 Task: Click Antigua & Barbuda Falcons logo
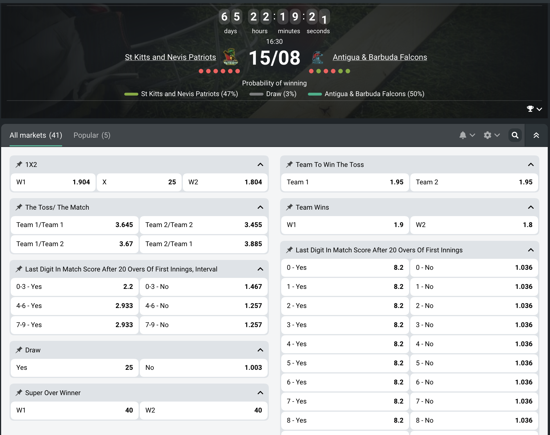coord(318,57)
